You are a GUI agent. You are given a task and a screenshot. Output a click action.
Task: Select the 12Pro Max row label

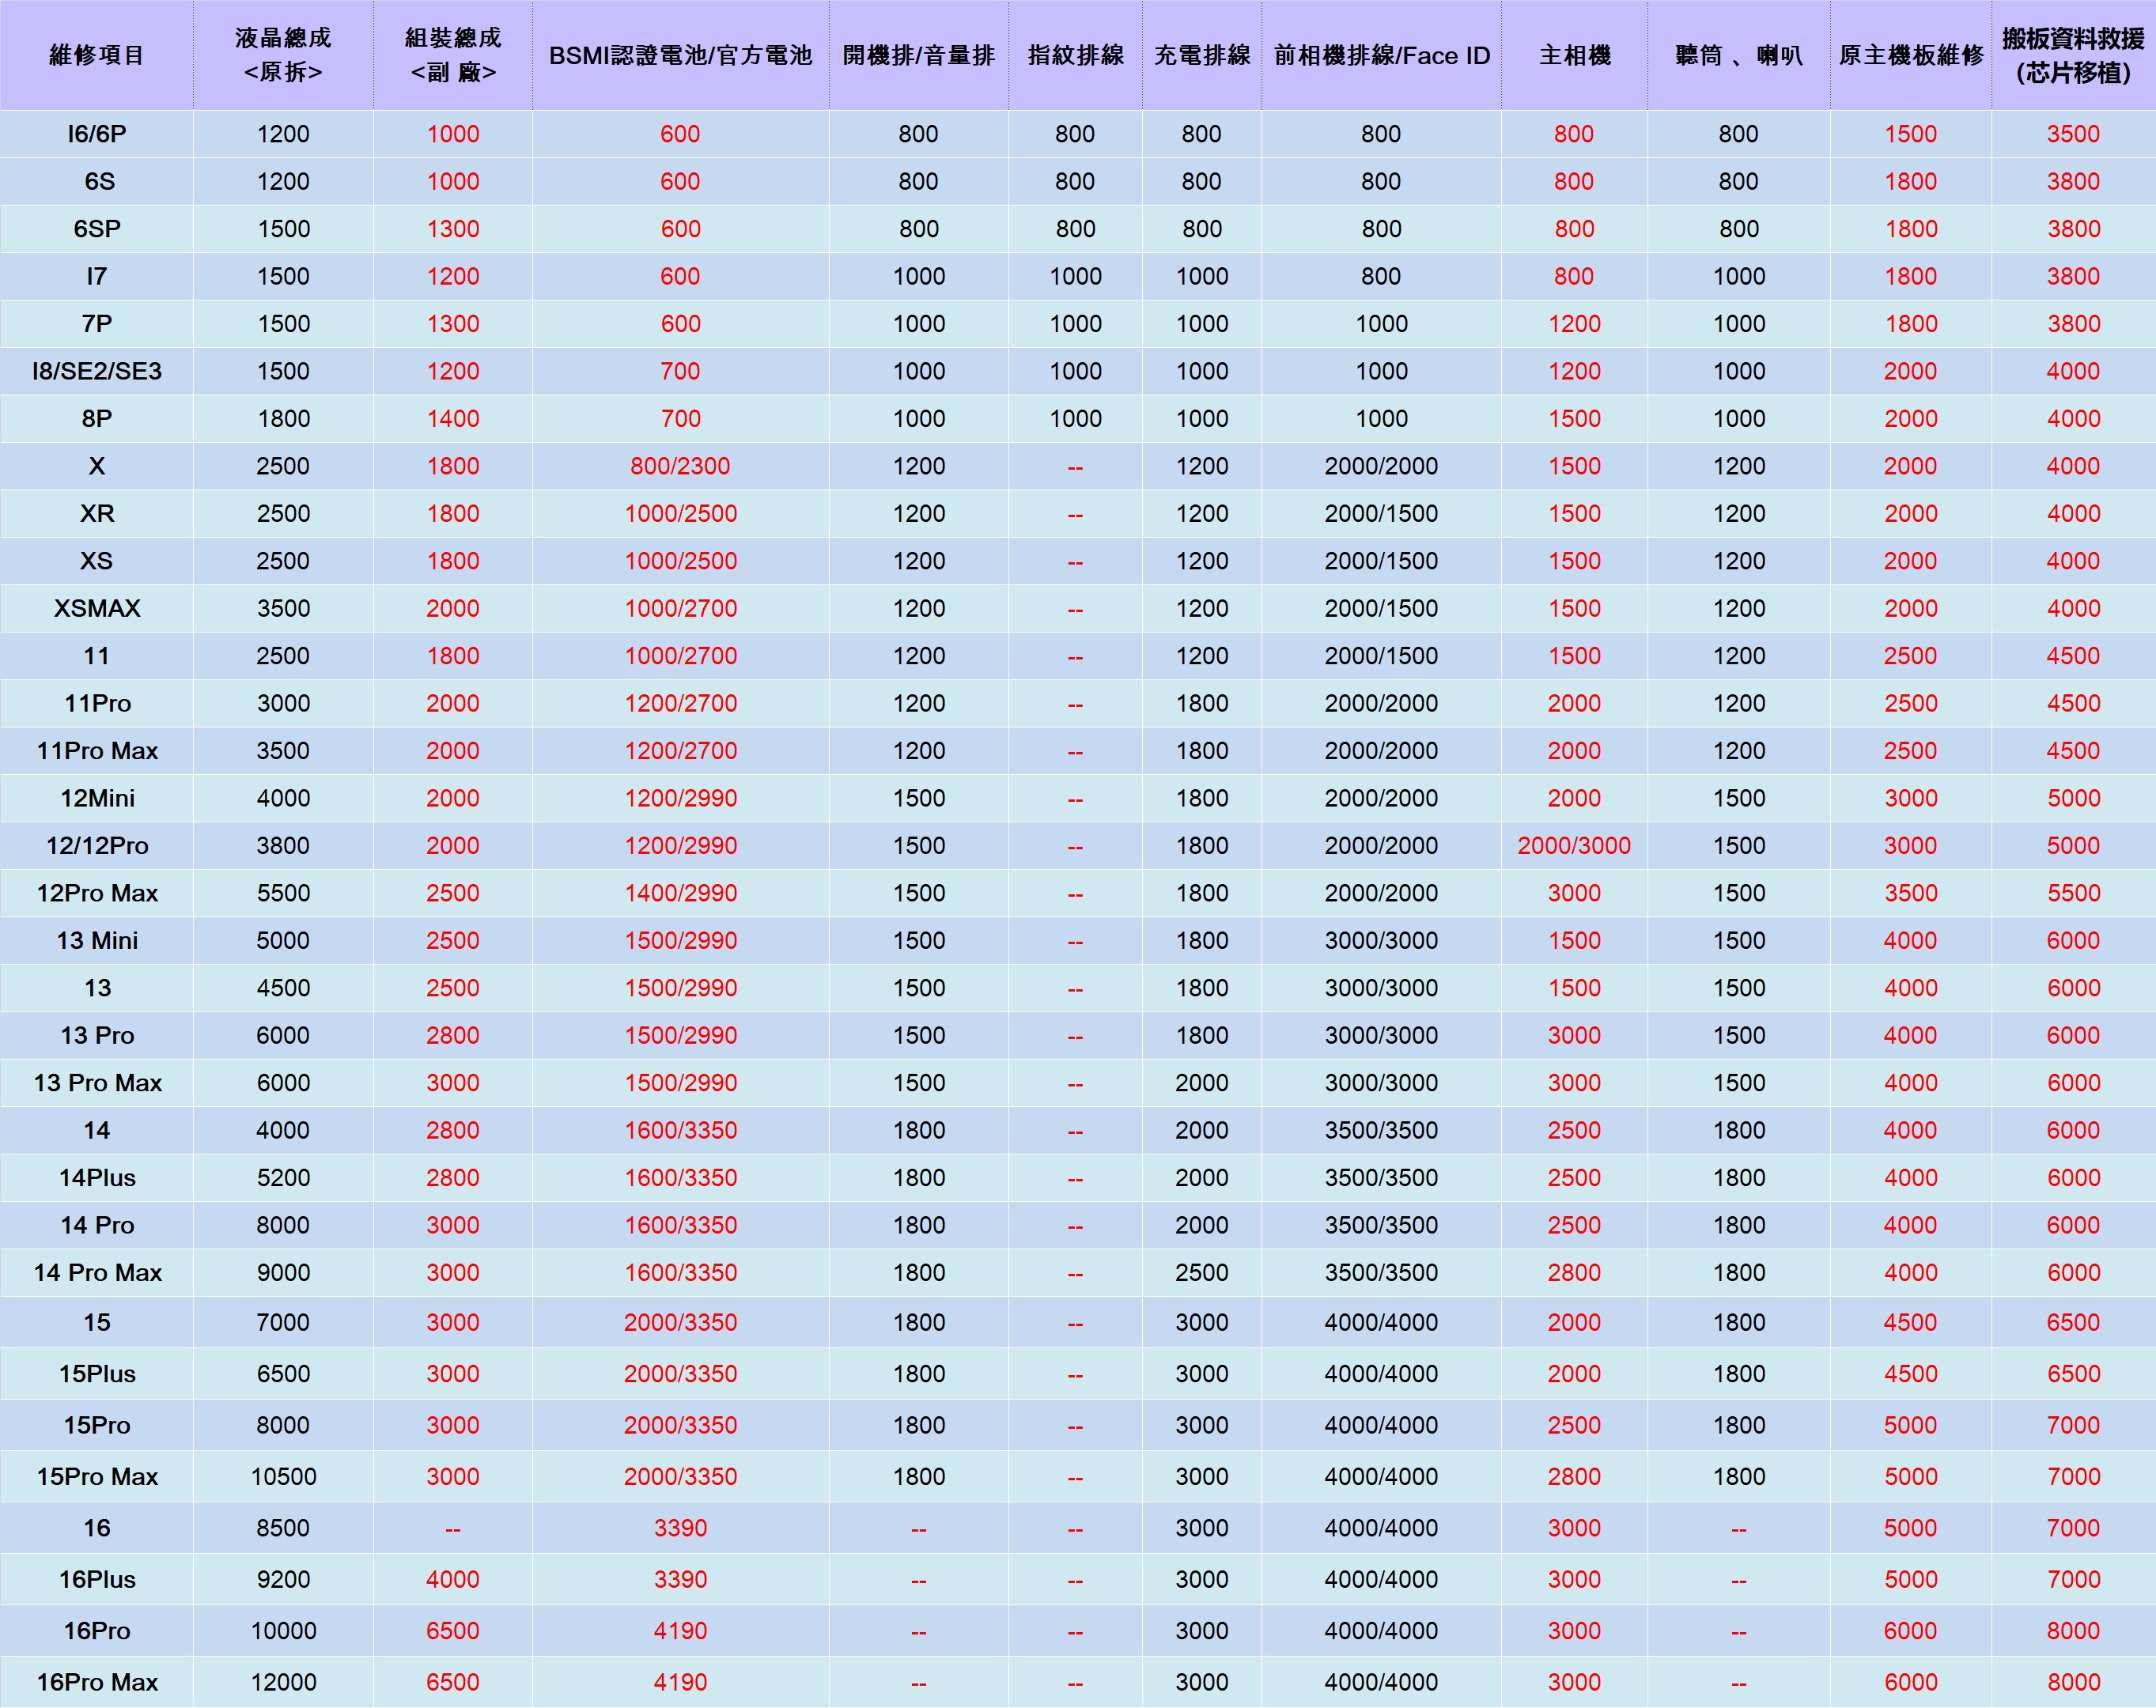click(97, 893)
